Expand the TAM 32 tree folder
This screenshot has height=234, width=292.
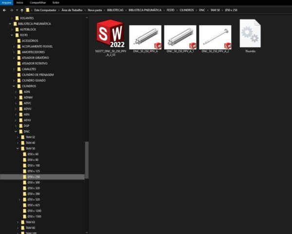18,137
